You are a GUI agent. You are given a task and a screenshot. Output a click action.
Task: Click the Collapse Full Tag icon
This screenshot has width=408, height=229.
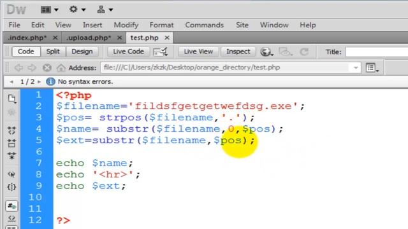tap(11, 130)
